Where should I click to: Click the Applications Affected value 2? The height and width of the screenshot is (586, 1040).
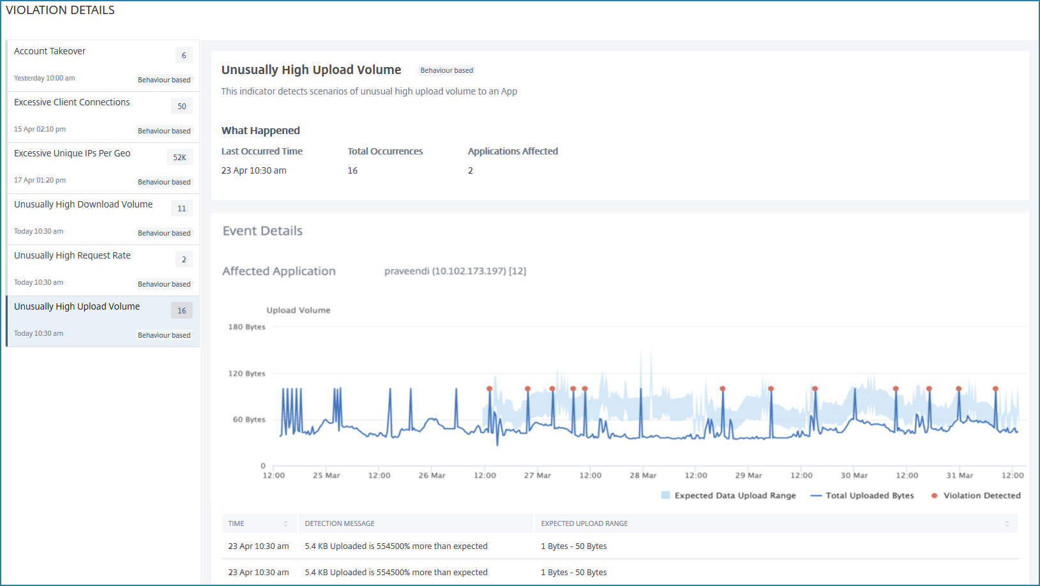471,170
